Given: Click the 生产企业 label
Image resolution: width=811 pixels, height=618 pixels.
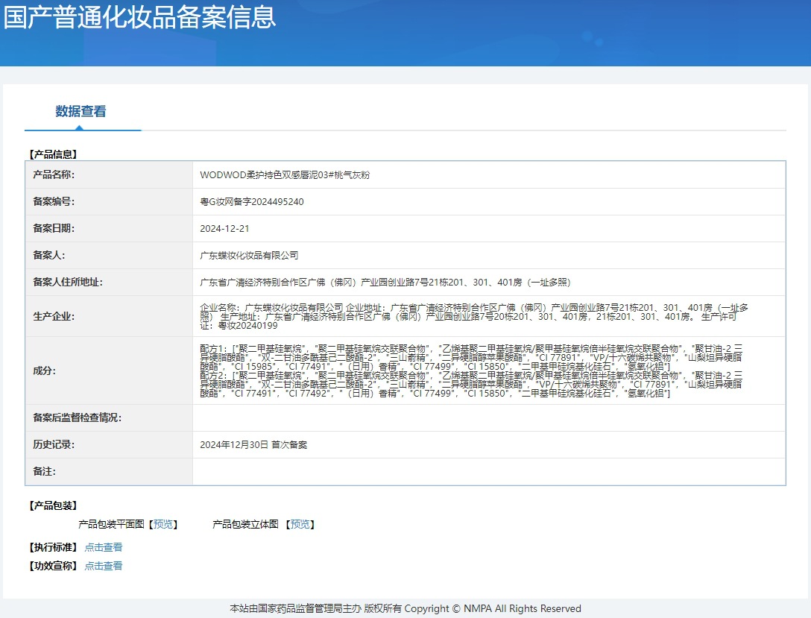Looking at the screenshot, I should 54,317.
